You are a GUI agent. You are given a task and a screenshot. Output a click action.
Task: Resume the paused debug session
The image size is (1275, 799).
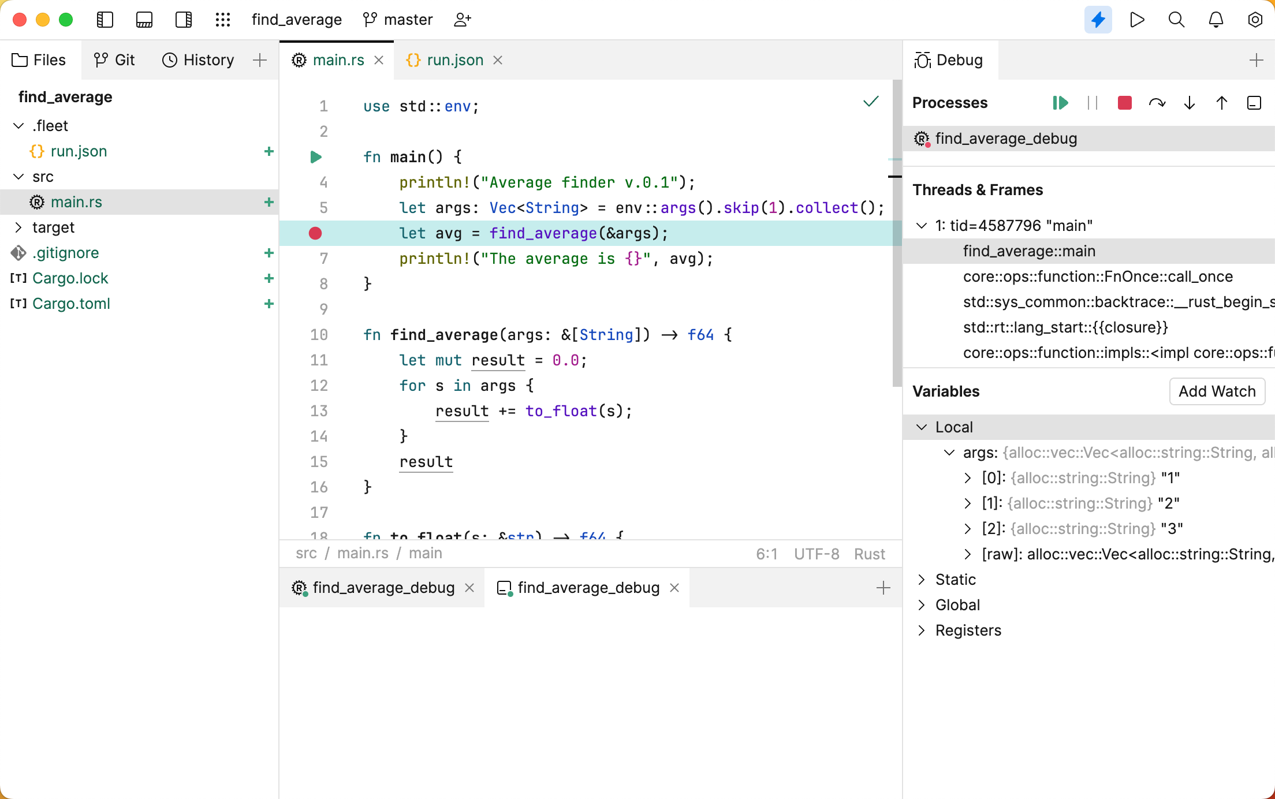click(1060, 103)
